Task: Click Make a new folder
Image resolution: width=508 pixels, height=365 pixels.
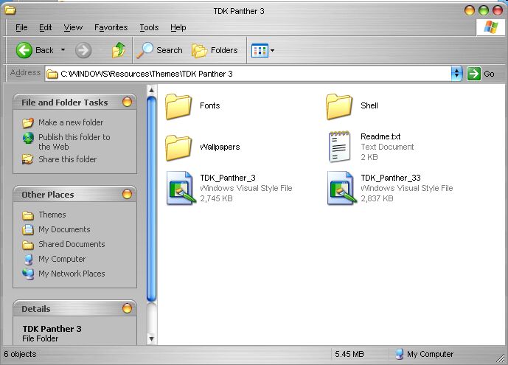Action: pos(71,122)
